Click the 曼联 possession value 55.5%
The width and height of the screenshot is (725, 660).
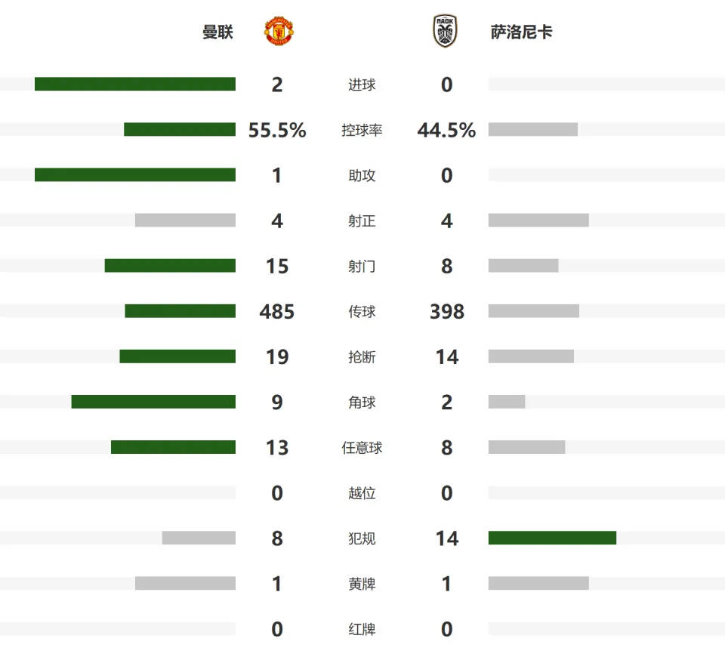(x=277, y=130)
